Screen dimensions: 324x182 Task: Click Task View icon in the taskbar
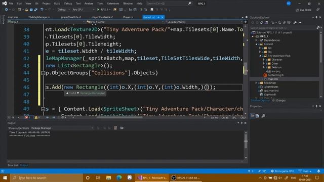98,177
